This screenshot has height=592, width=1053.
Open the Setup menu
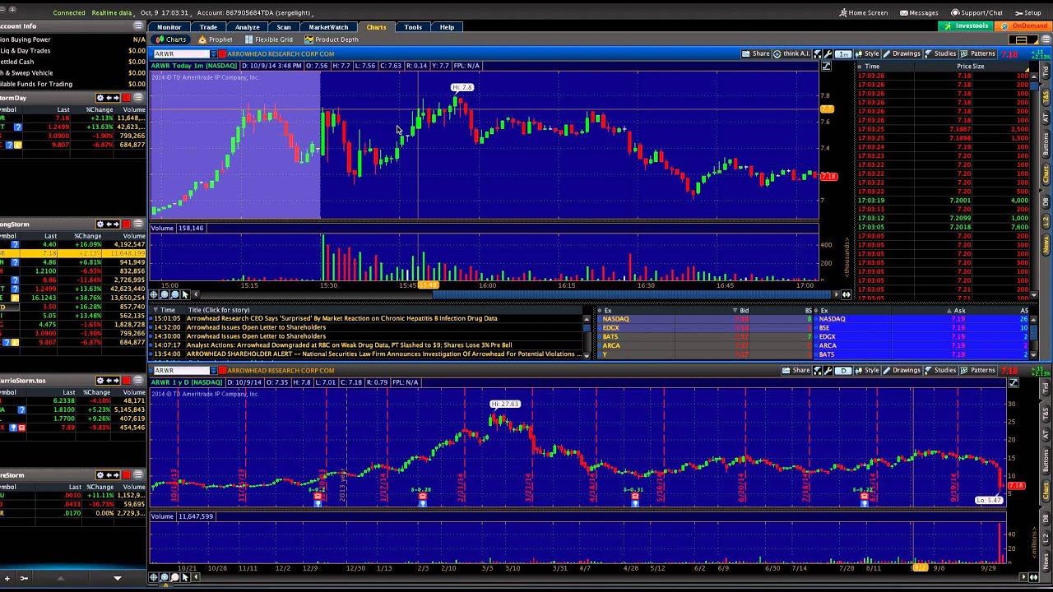[x=1028, y=13]
